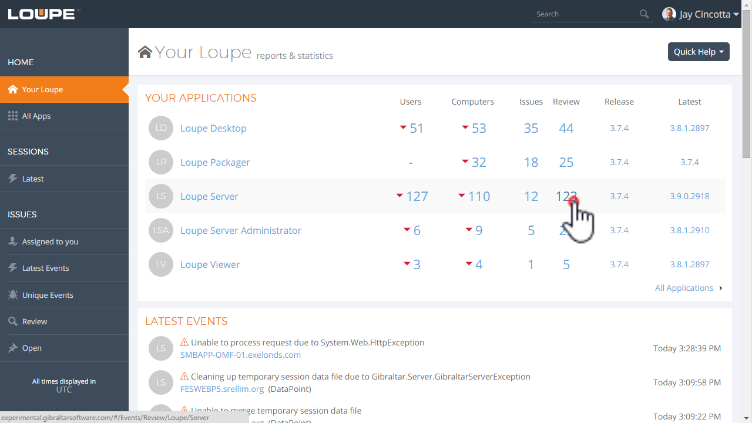Open Loupe Desktop issues count 35

click(x=531, y=128)
